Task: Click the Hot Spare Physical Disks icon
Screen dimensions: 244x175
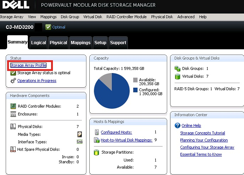Action: 13,149
